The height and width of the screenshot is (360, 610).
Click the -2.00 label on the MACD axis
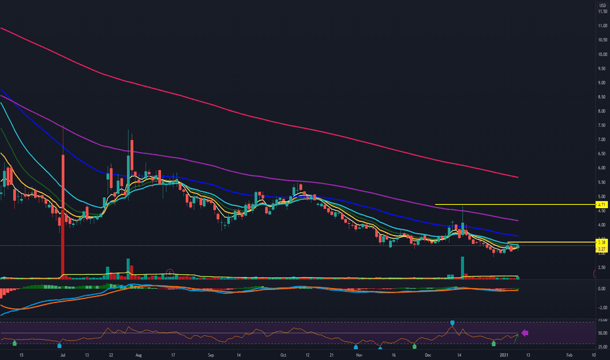(x=602, y=308)
